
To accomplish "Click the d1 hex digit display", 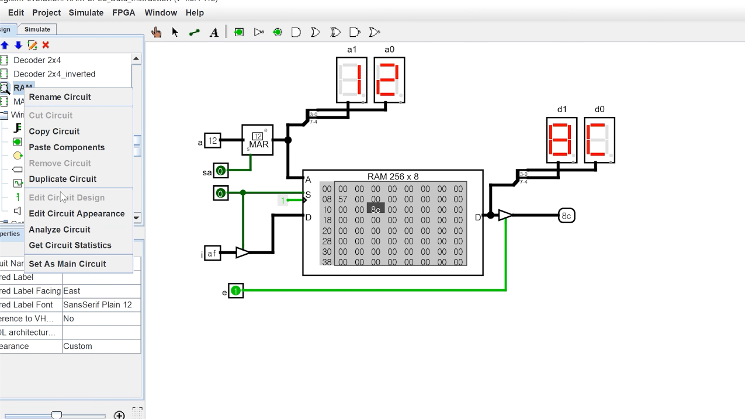I will 562,140.
